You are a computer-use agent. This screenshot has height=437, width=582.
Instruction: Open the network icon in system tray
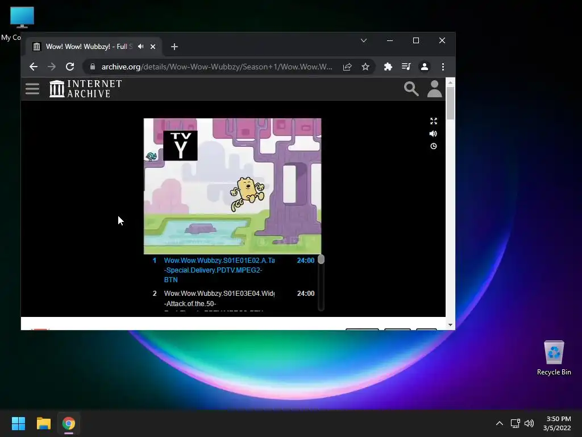tap(515, 423)
